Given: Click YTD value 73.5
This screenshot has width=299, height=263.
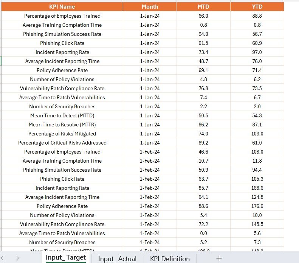Looking at the screenshot, I should pos(257,88).
